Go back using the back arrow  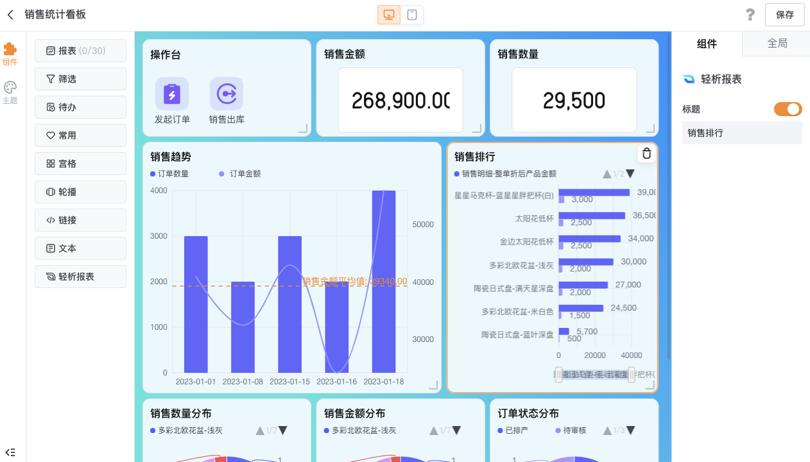click(x=10, y=14)
